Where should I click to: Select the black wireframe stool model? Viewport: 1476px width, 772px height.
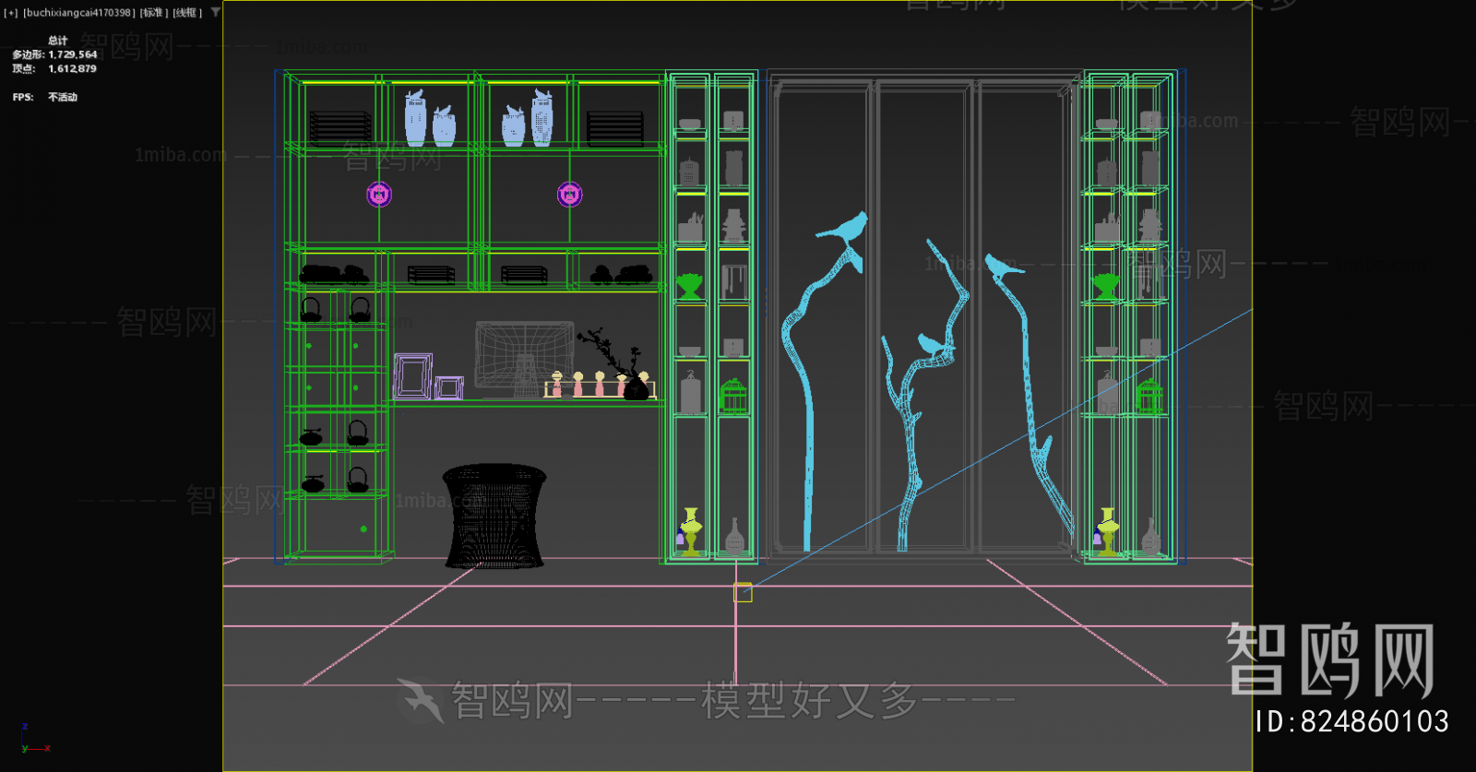(494, 516)
